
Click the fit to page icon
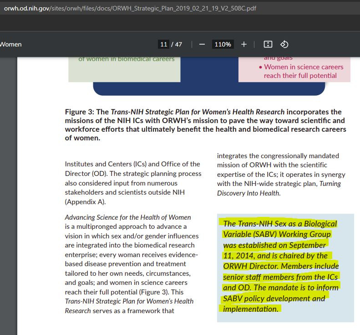268,44
